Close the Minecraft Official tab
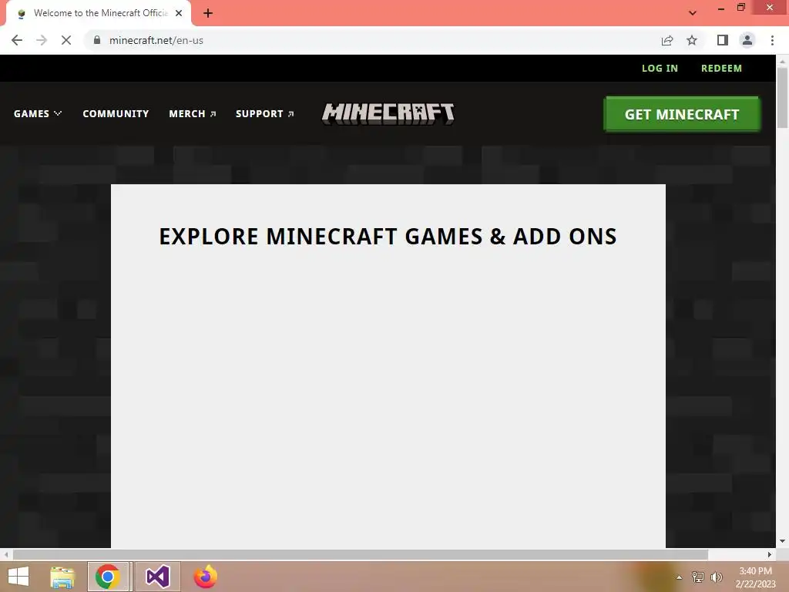 179,13
